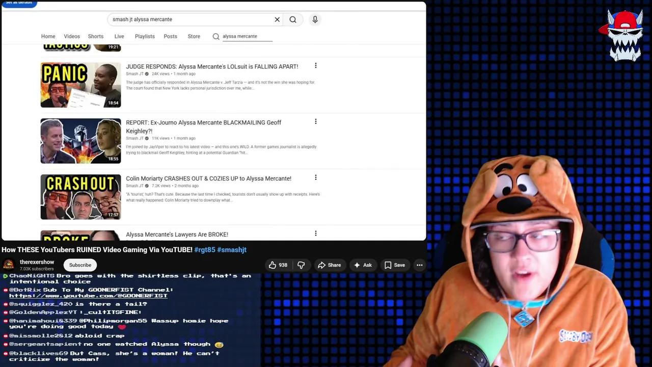Viewport: 652px width, 367px height.
Task: Open therexershow channel name link
Action: coord(37,262)
